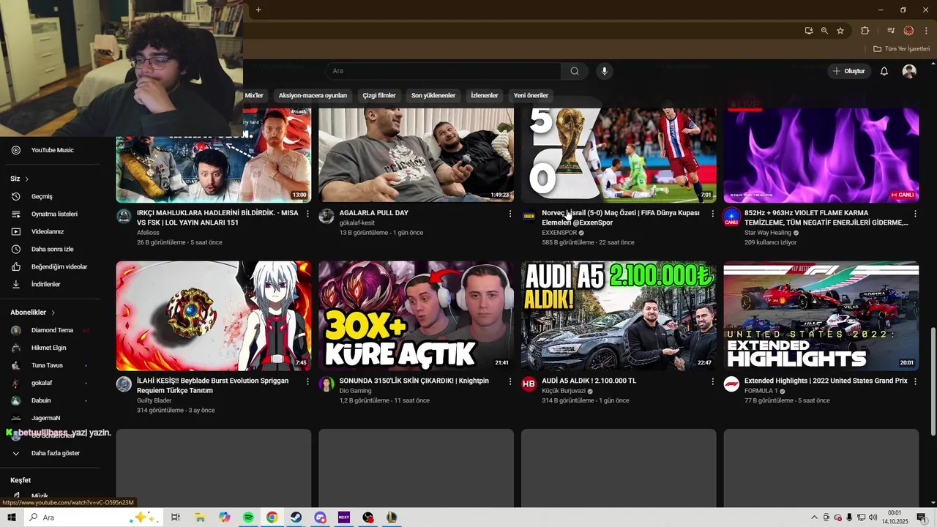Open more options for the Norveç - İsrail video
The height and width of the screenshot is (527, 937).
[712, 214]
